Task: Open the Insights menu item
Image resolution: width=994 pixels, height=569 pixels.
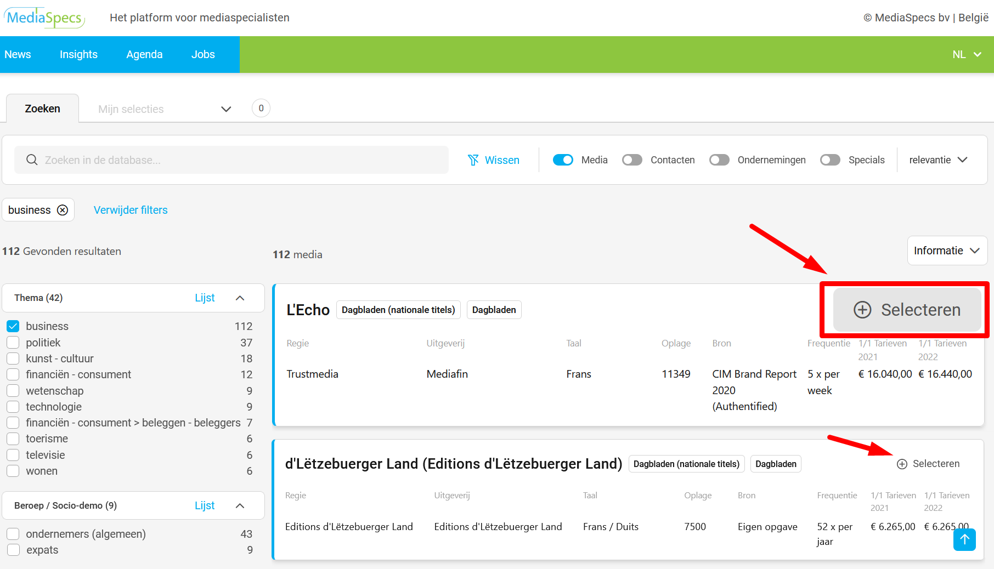Action: coord(78,54)
